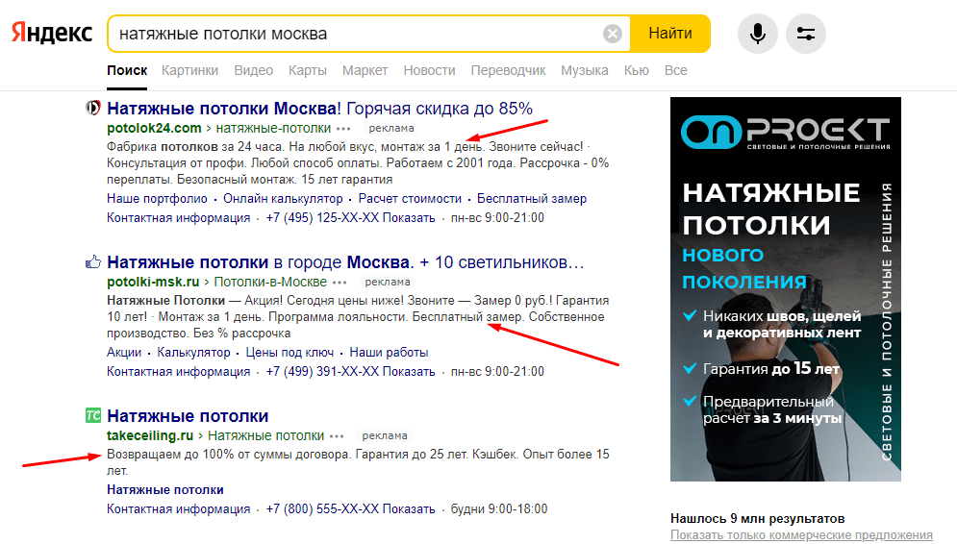Click the thumbs-up favicon of potolki-msk.ru

coord(92,262)
